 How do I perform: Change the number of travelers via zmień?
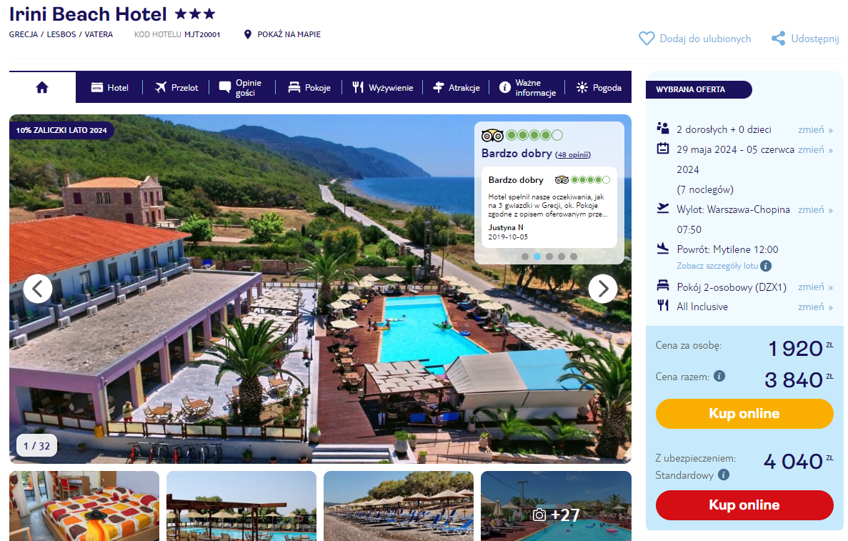coord(815,129)
